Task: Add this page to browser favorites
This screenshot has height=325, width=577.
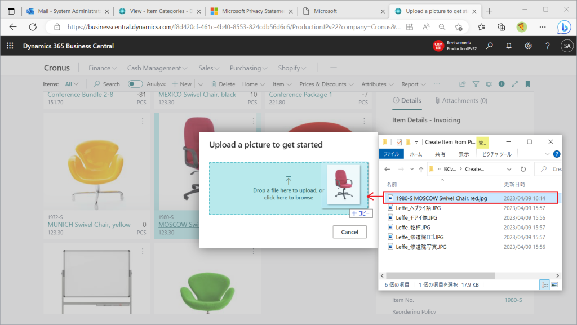Action: tap(459, 27)
